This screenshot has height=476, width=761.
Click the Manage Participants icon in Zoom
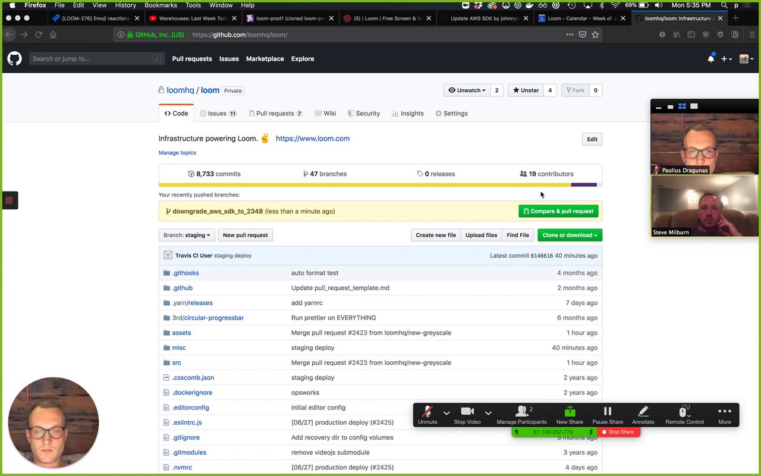[x=521, y=411]
